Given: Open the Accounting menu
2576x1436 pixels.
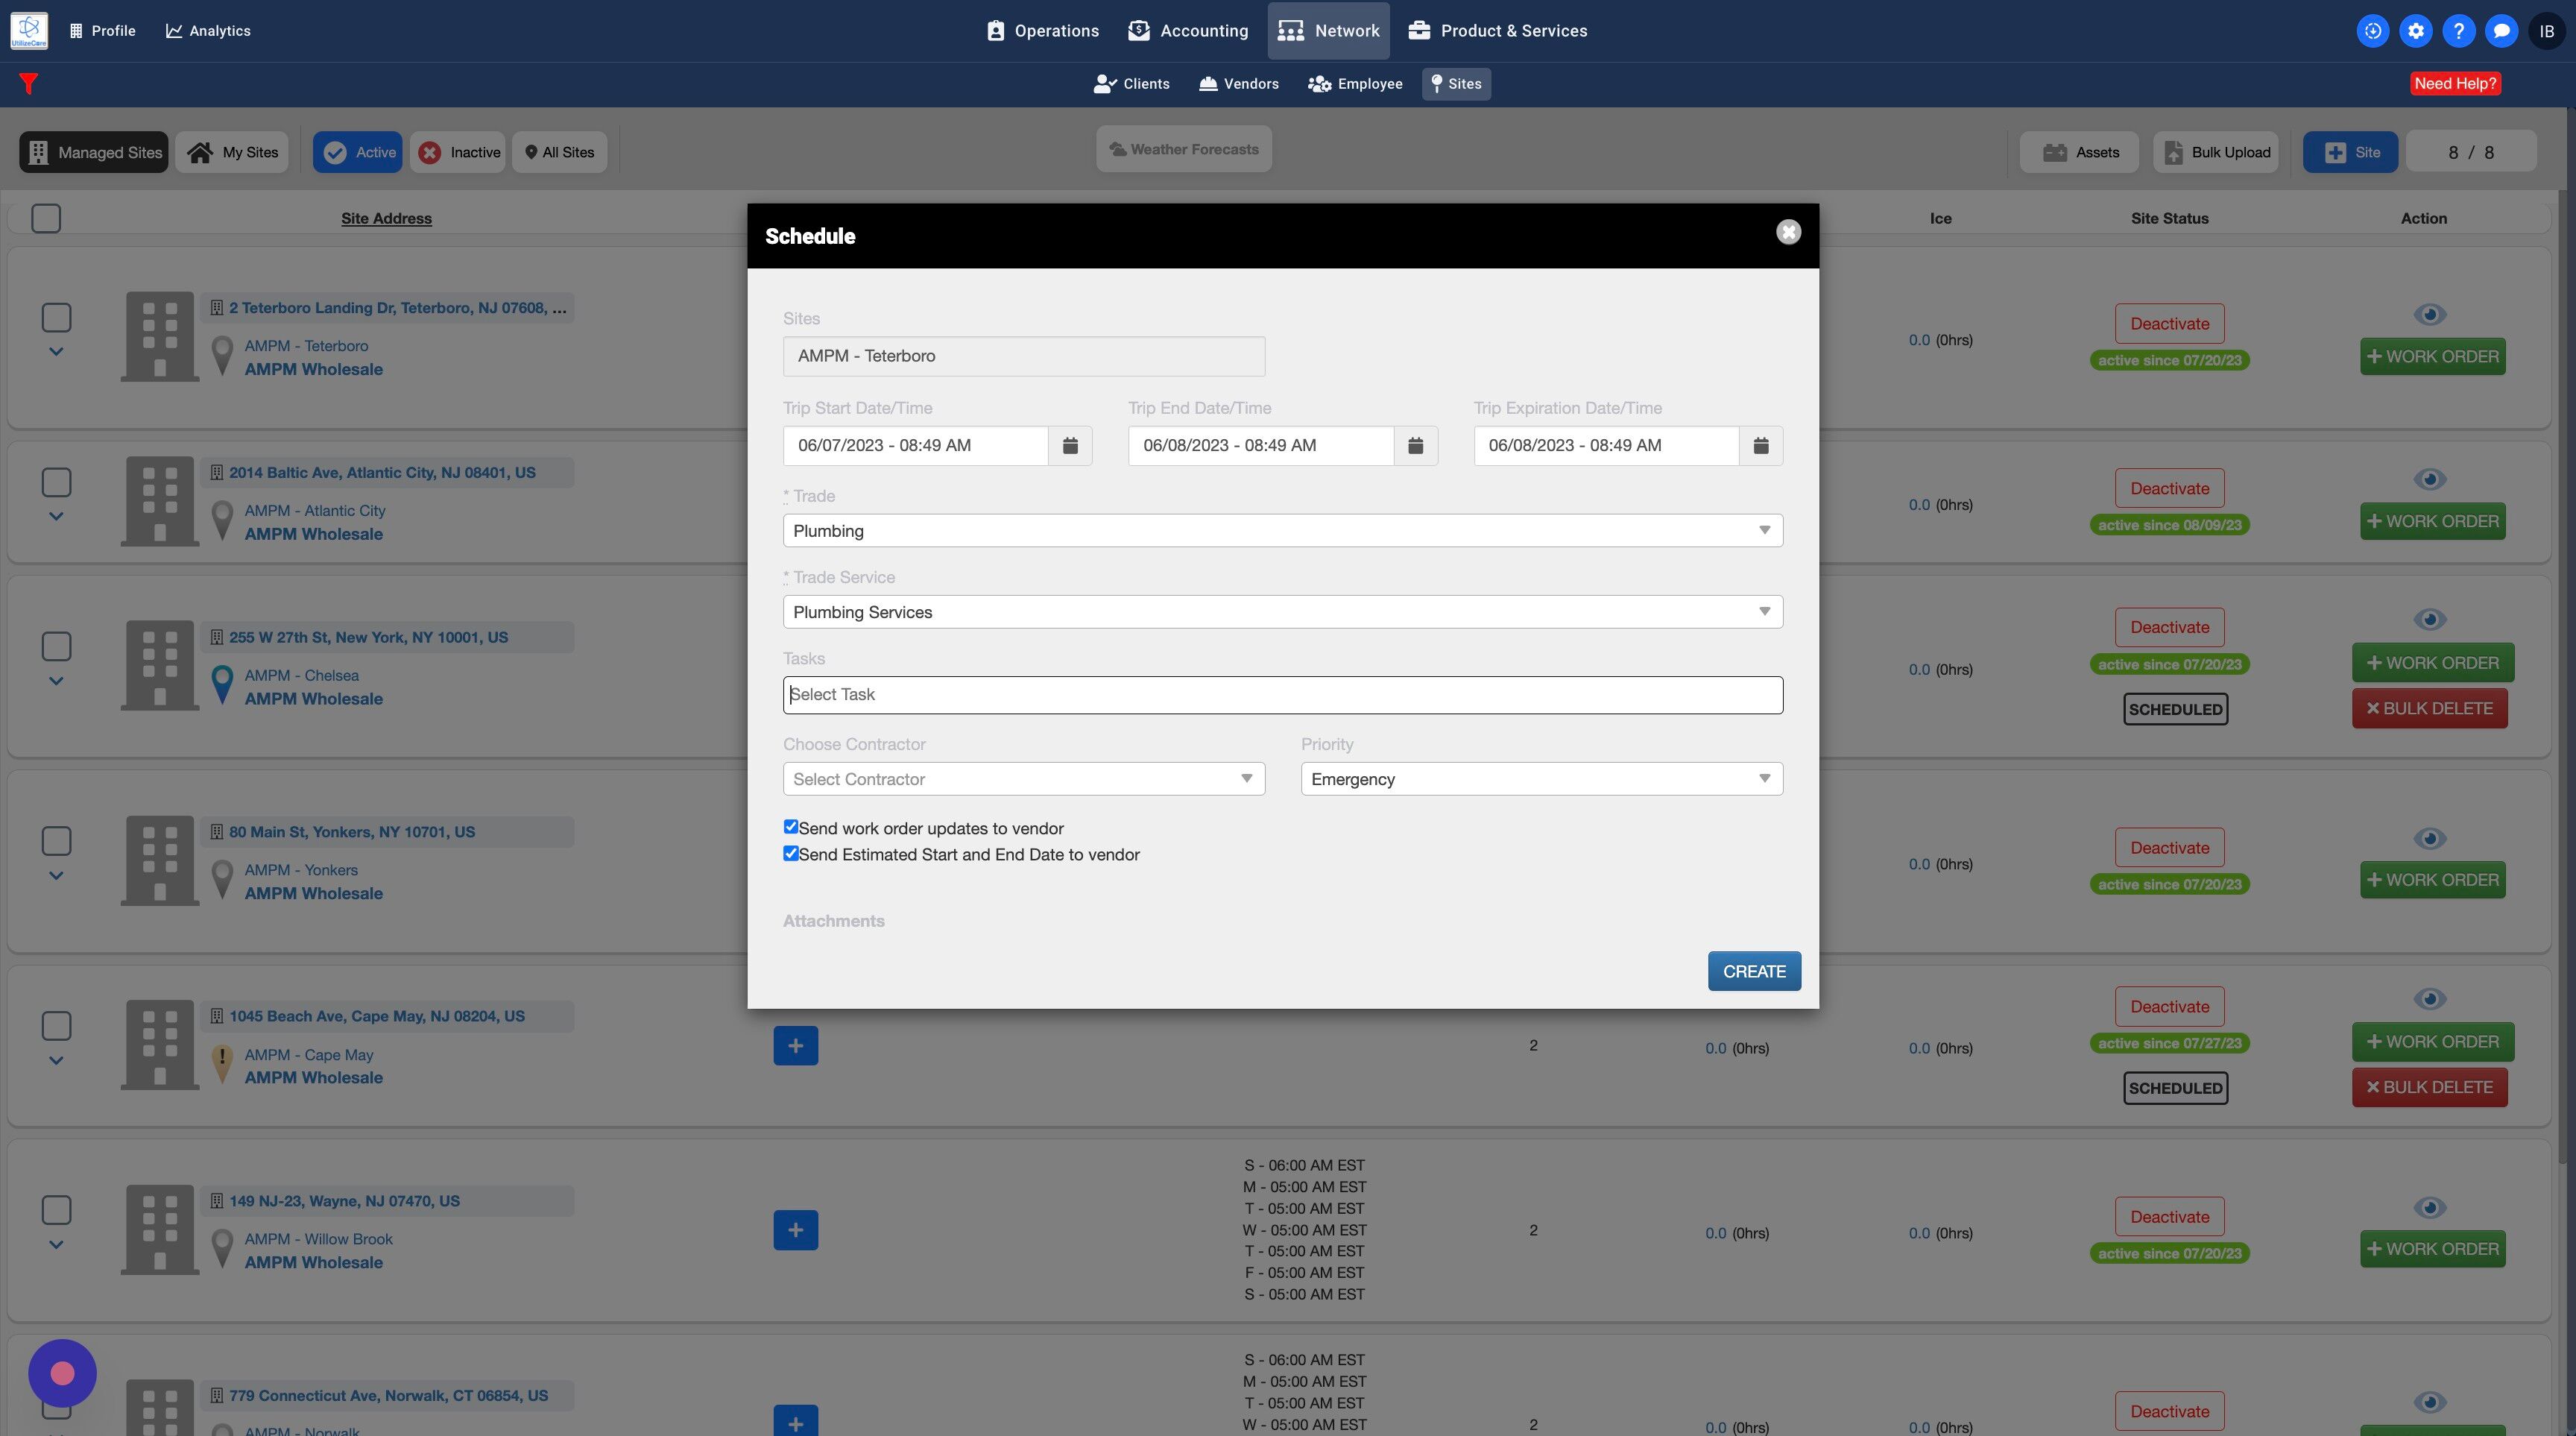Looking at the screenshot, I should coord(1188,31).
